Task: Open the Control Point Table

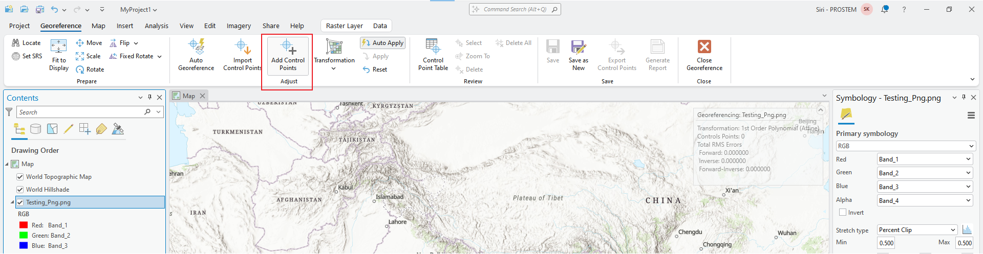Action: (x=433, y=55)
